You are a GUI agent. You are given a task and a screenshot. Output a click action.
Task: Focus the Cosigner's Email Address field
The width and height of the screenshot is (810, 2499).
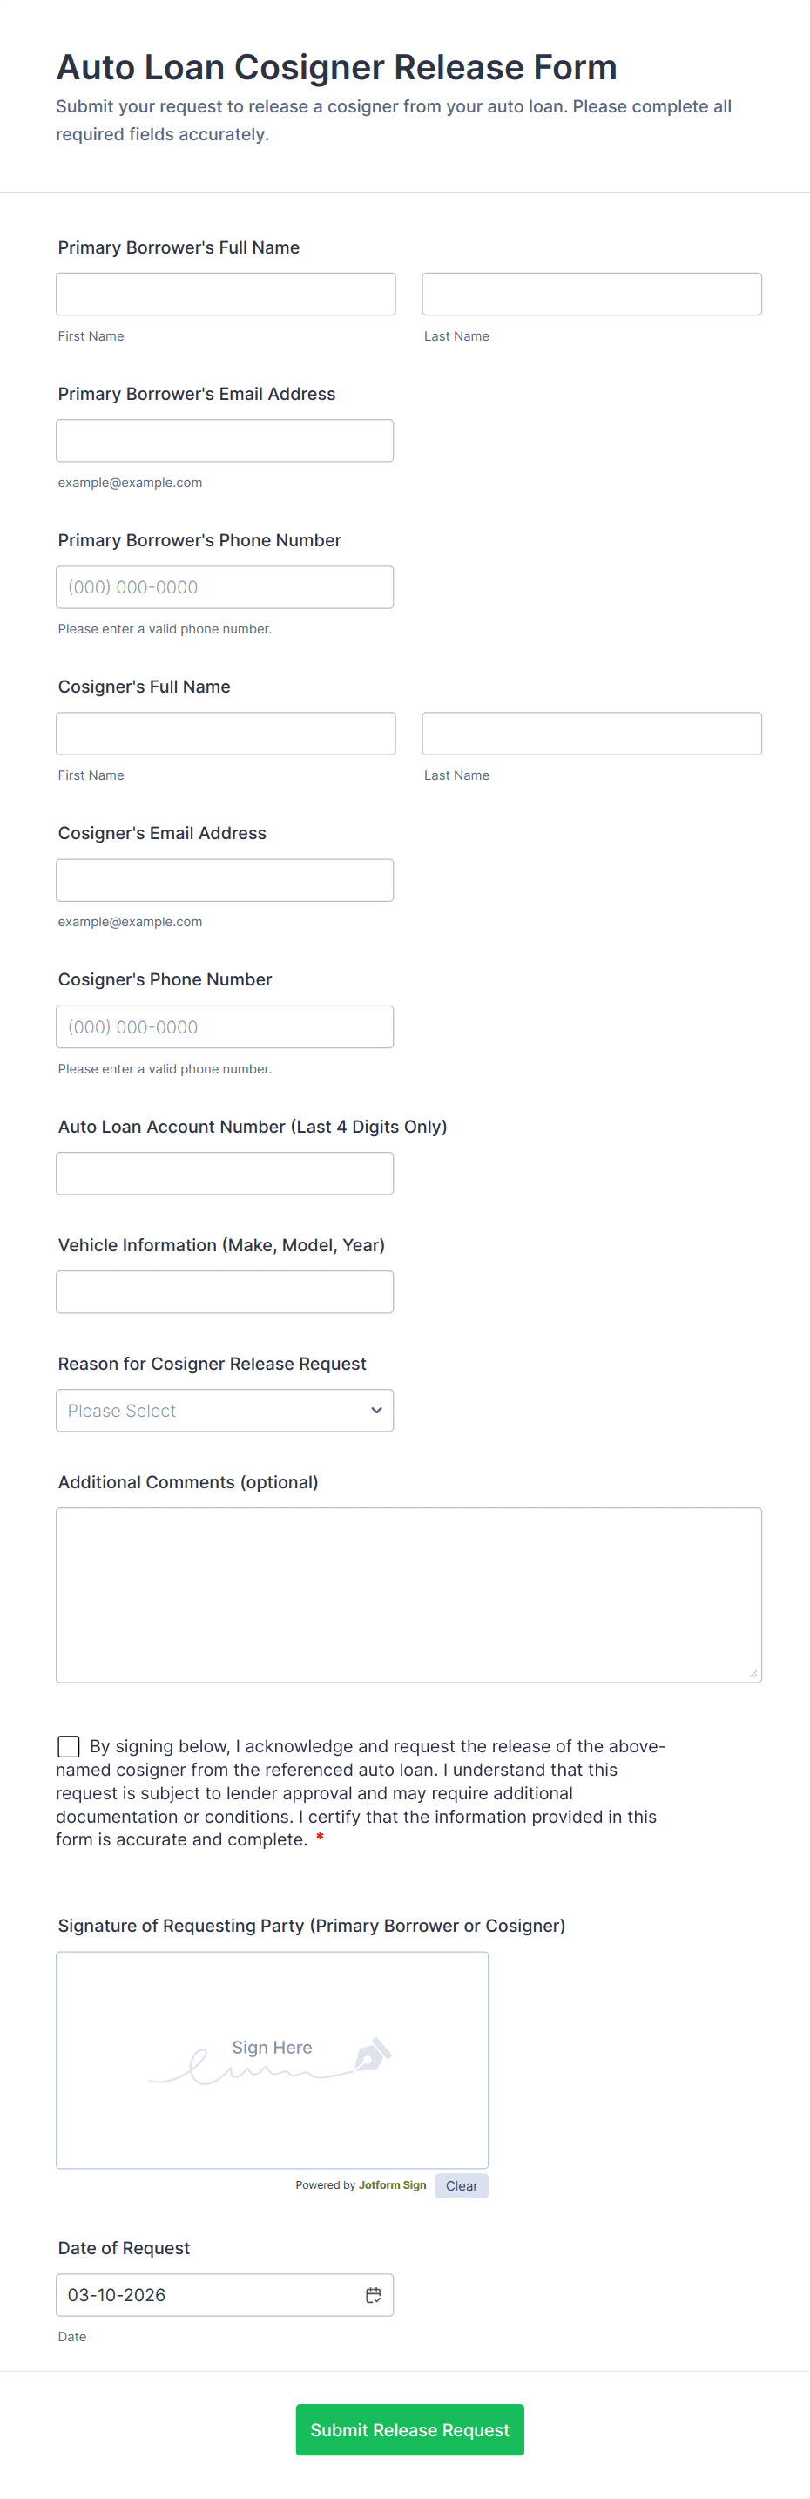click(x=224, y=880)
